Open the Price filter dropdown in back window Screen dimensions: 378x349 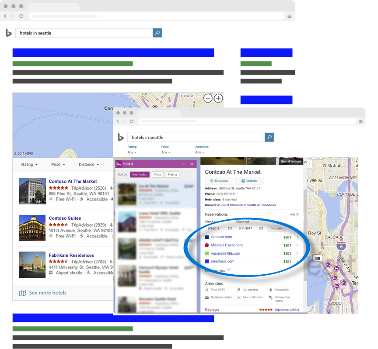[x=58, y=165]
